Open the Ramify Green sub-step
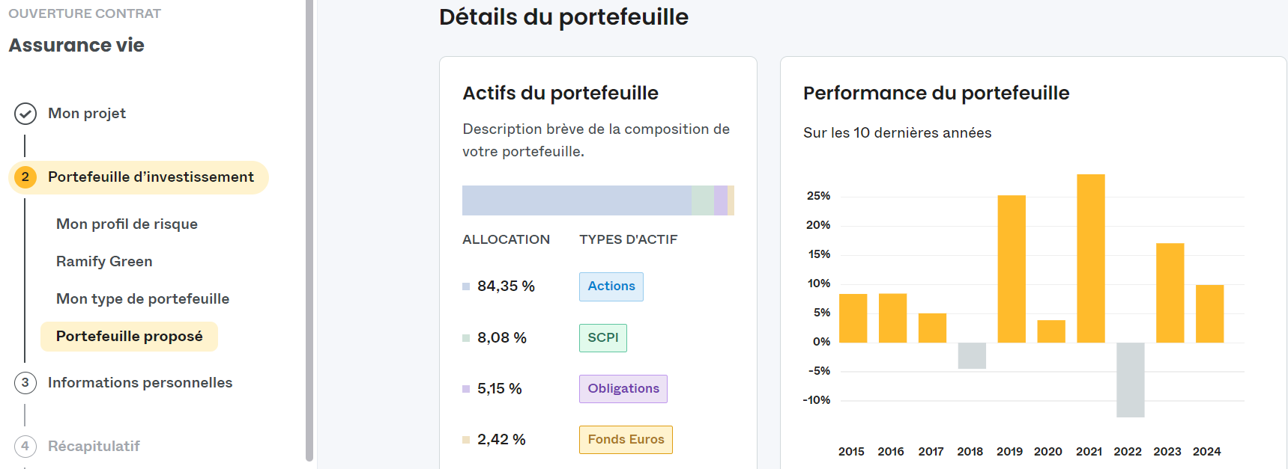The image size is (1288, 469). click(x=104, y=262)
